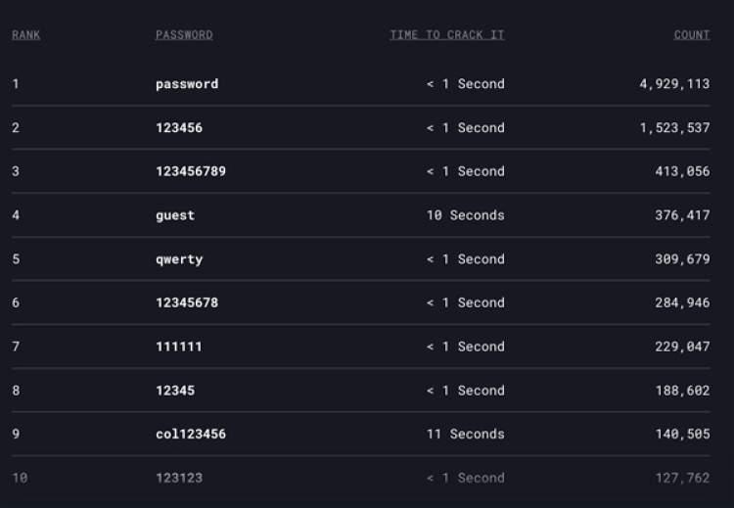Sort by the COUNT column header

tap(692, 35)
